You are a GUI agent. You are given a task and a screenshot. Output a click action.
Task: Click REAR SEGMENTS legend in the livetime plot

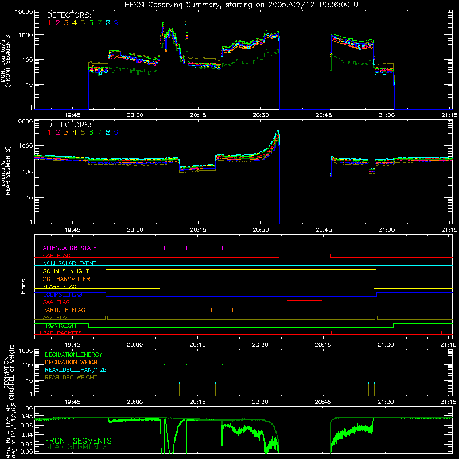point(76,447)
